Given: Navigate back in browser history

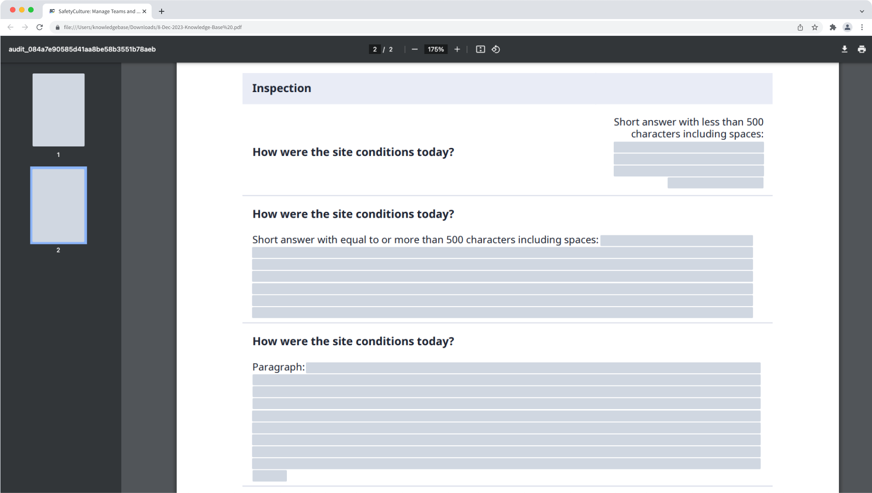Looking at the screenshot, I should click(10, 27).
